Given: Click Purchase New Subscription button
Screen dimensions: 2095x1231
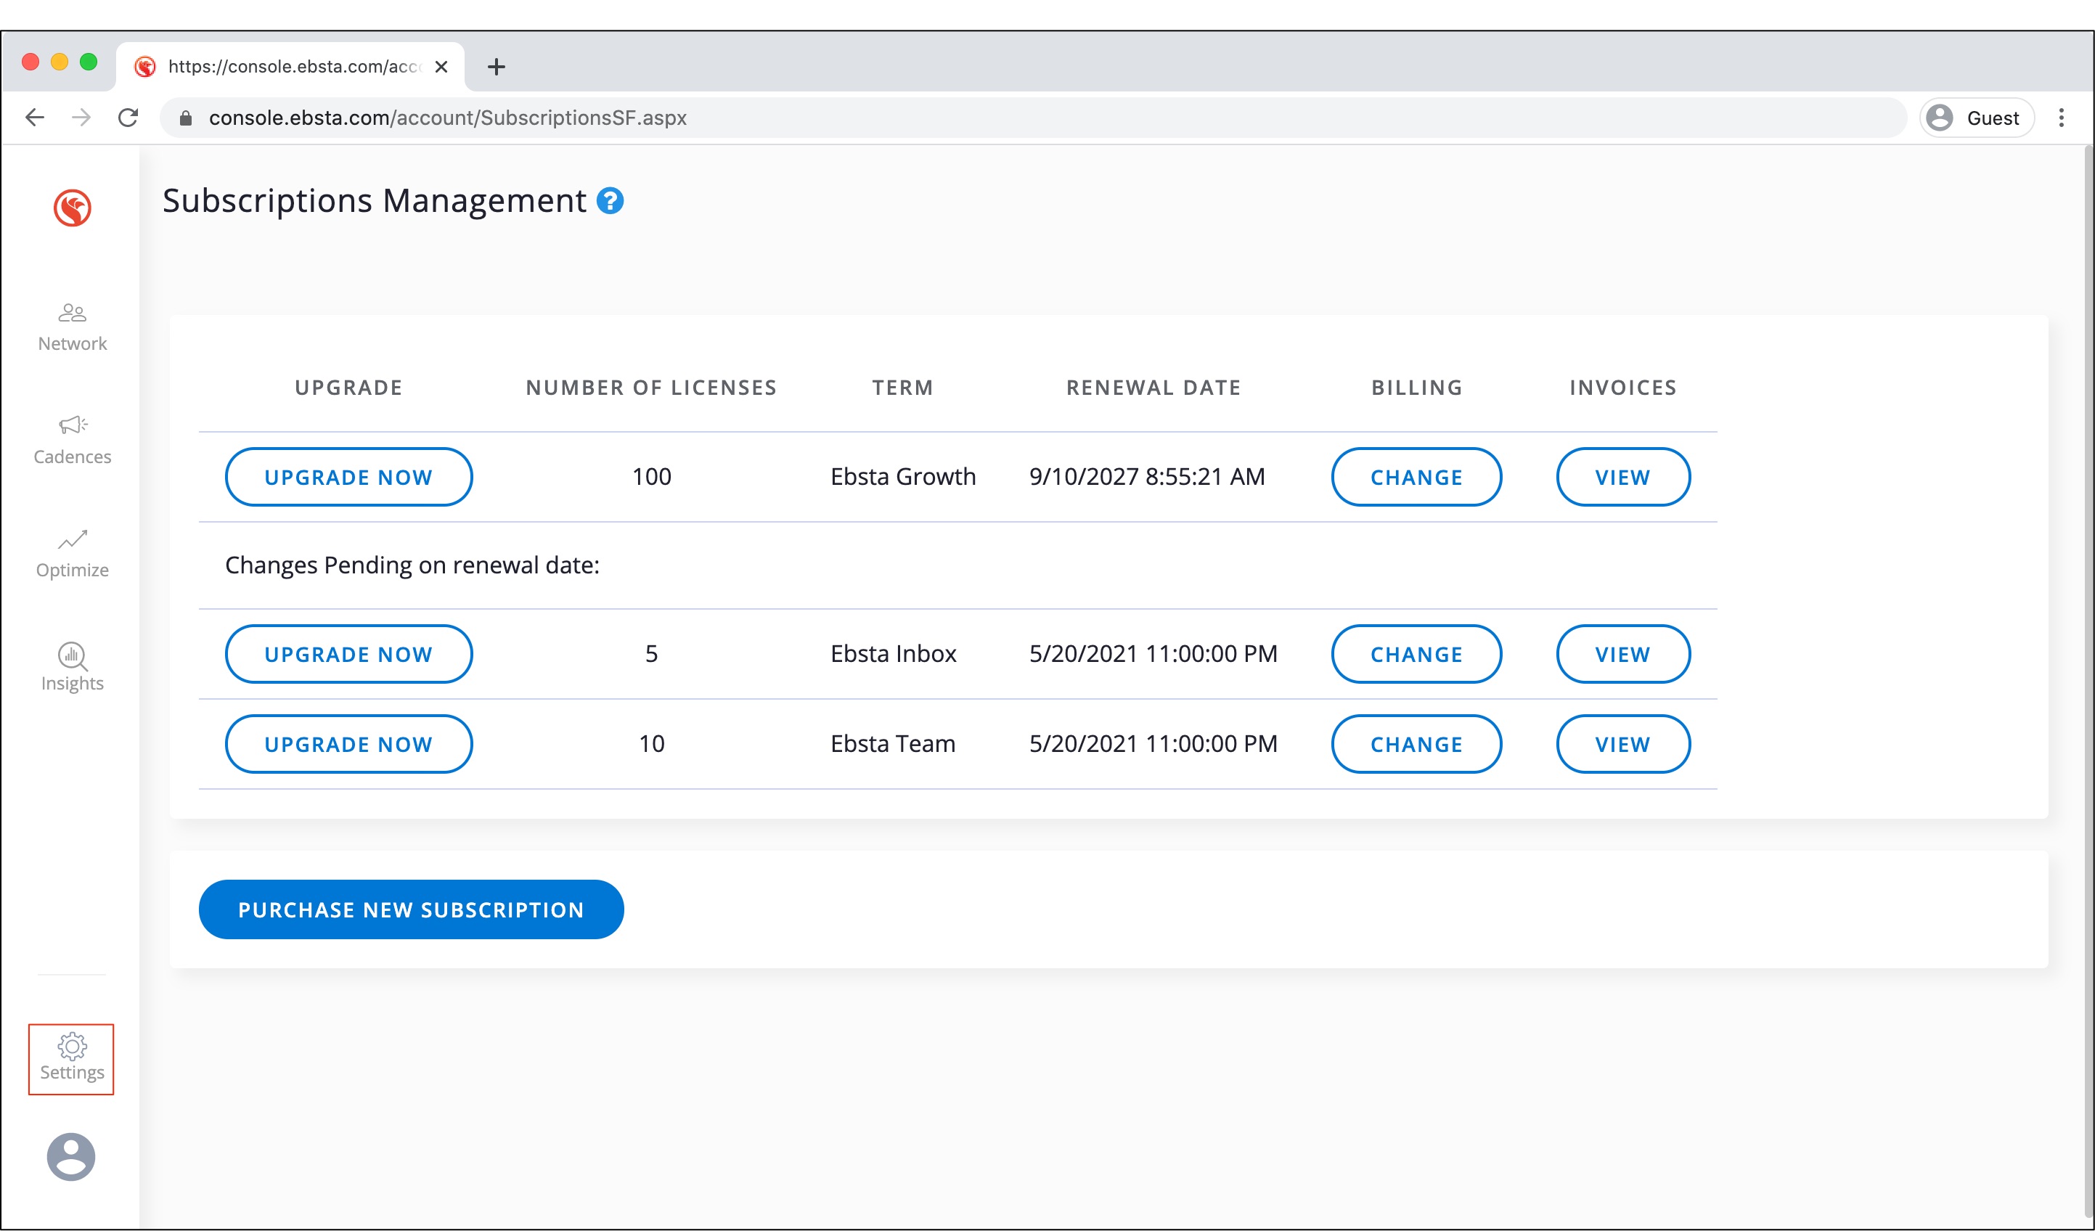Looking at the screenshot, I should pyautogui.click(x=411, y=909).
